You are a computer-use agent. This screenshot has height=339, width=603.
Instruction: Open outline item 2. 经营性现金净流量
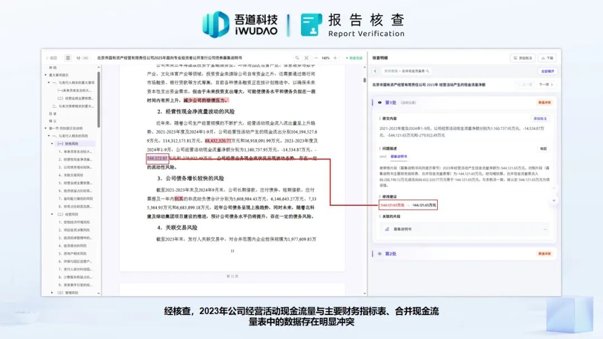tap(75, 159)
